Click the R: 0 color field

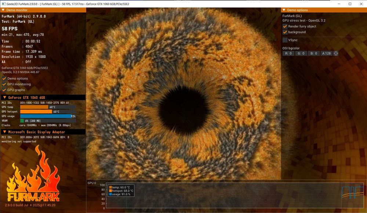coord(288,53)
